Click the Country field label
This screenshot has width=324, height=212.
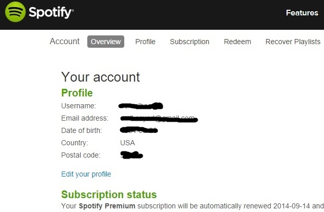pyautogui.click(x=74, y=143)
